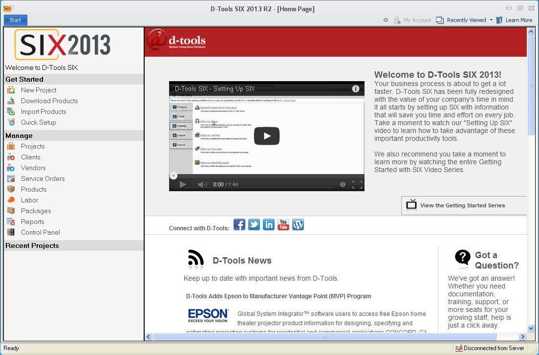Open Download Products from Get Started
Image resolution: width=539 pixels, height=355 pixels.
49,101
